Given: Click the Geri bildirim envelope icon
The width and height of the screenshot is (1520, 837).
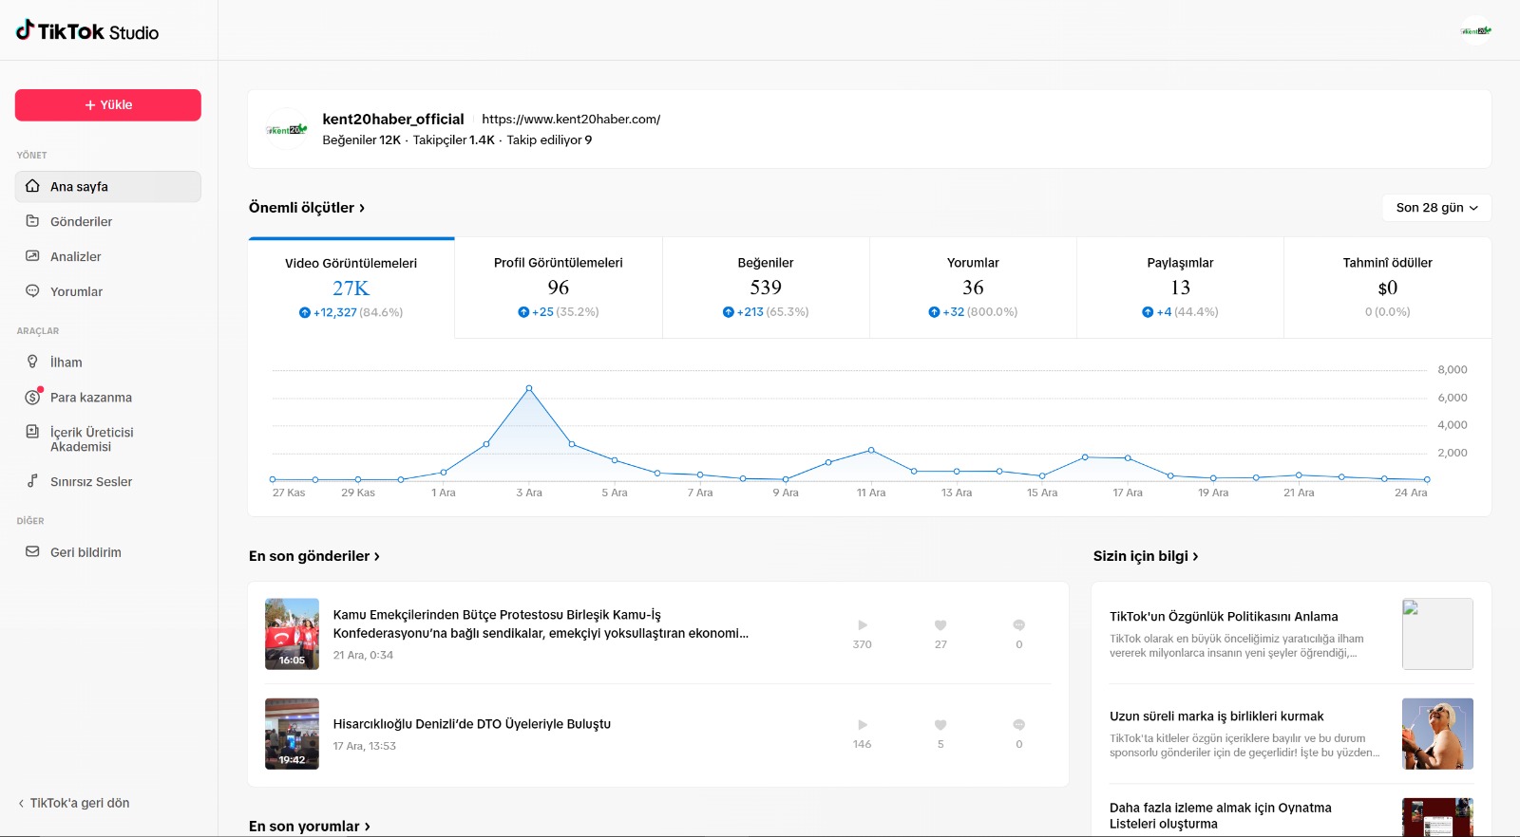Looking at the screenshot, I should click(x=32, y=551).
